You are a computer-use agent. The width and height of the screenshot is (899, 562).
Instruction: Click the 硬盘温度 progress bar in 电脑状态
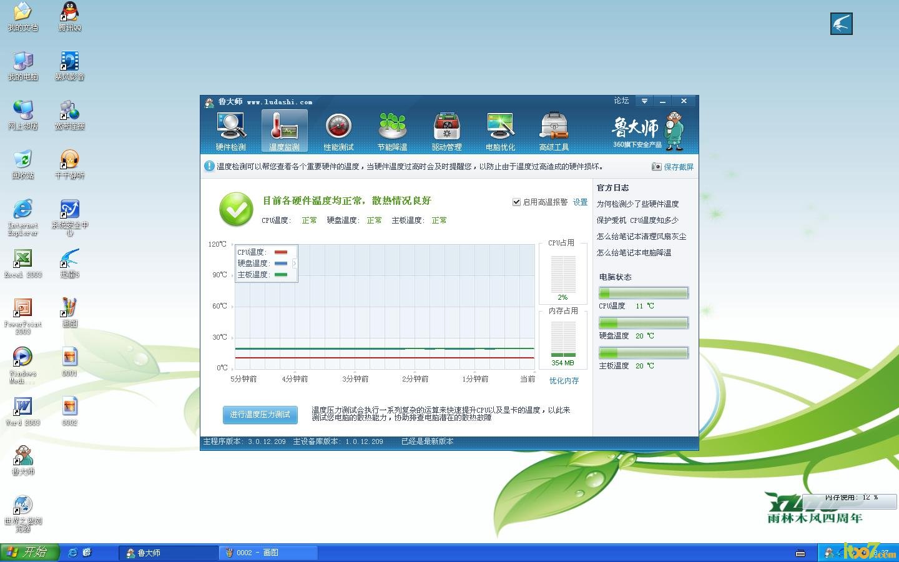[644, 323]
